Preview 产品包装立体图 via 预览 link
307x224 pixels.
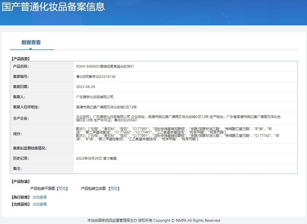114,188
